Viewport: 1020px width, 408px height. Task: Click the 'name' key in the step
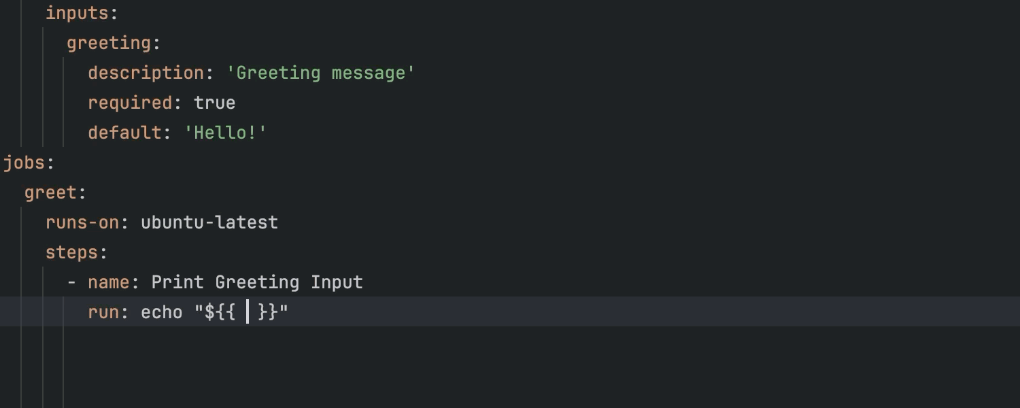point(109,283)
